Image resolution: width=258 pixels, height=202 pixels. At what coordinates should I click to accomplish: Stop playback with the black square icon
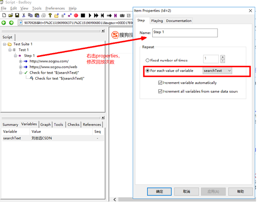(83, 15)
